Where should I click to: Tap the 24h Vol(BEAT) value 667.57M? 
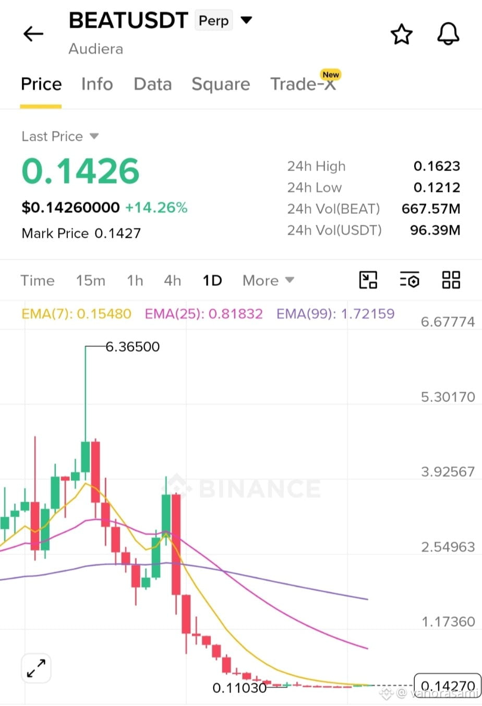pos(431,209)
